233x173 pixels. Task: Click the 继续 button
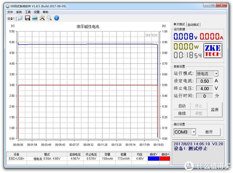tap(182, 113)
